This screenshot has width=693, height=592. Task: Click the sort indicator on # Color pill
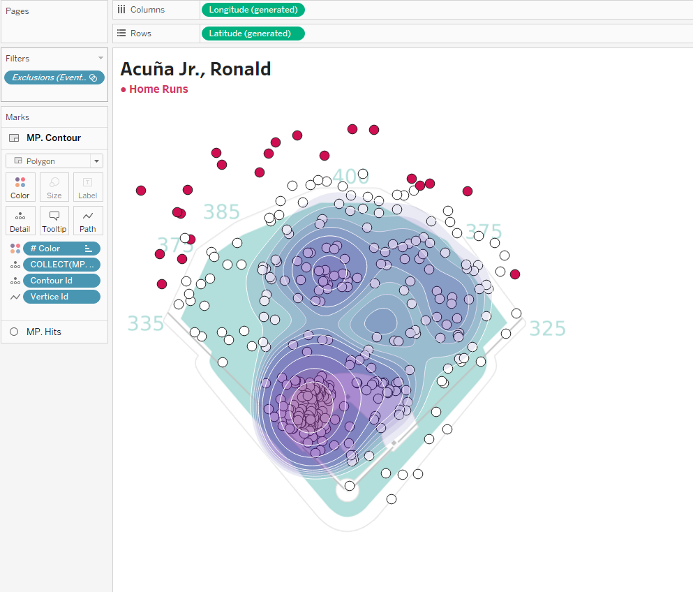pyautogui.click(x=89, y=249)
